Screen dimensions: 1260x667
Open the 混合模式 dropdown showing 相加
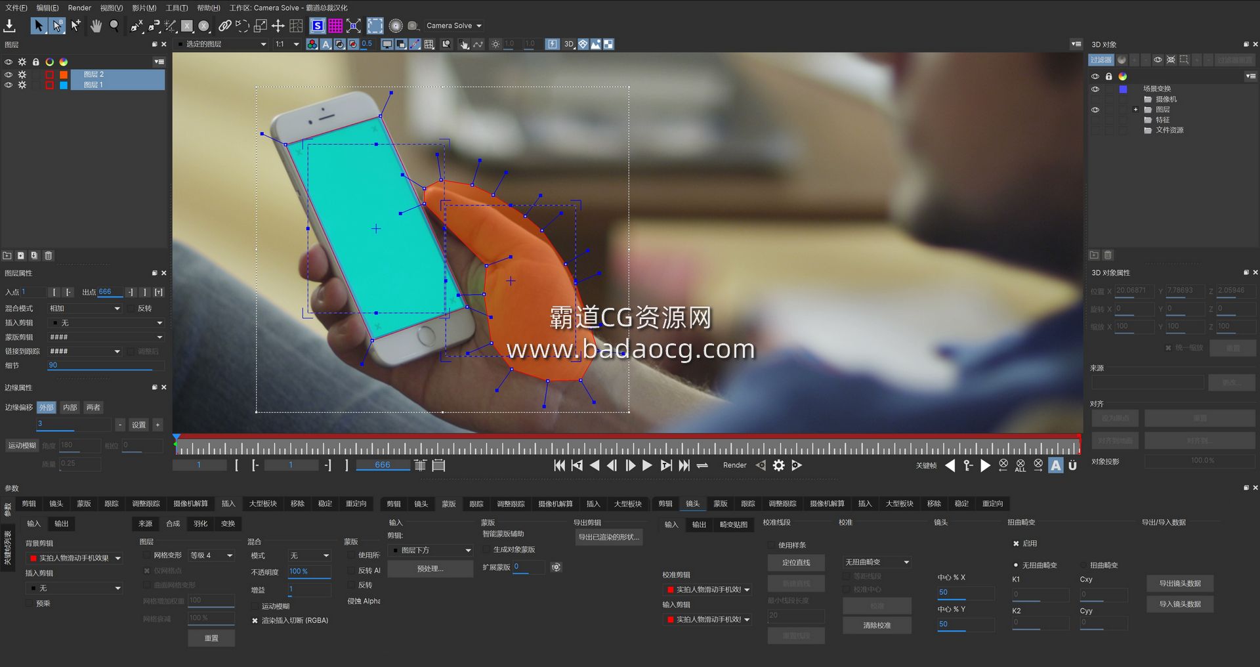coord(85,309)
